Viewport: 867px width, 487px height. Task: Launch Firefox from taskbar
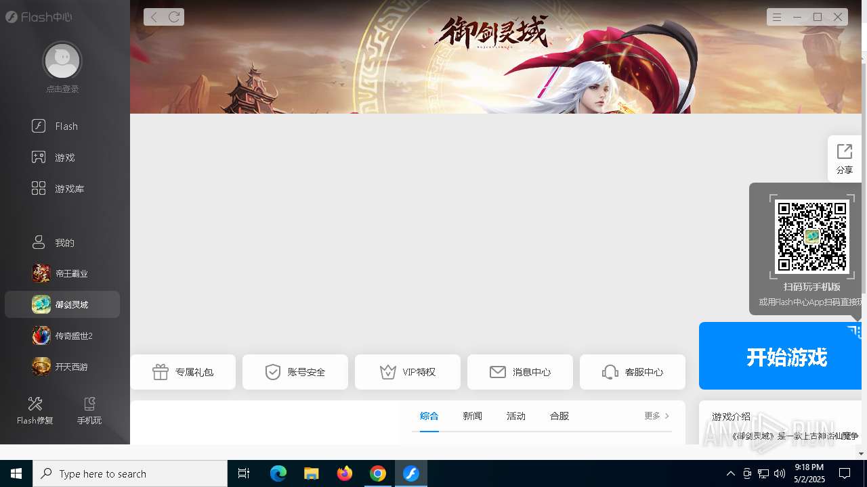point(345,473)
